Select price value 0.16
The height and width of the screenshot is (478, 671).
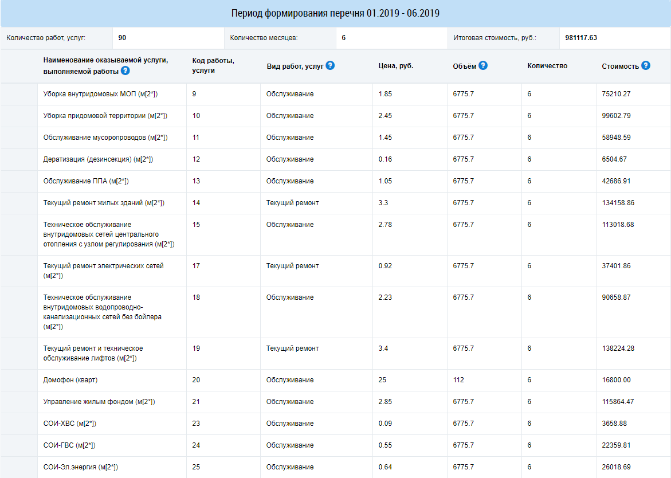point(385,159)
